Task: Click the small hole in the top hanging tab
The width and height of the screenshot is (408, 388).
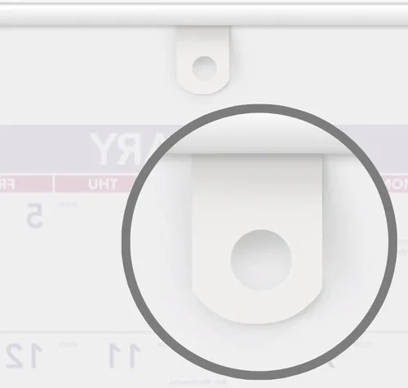Action: coord(204,68)
